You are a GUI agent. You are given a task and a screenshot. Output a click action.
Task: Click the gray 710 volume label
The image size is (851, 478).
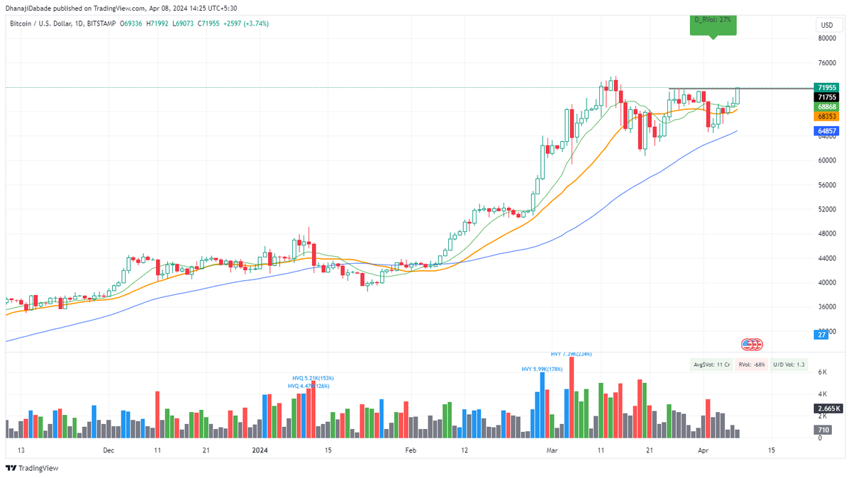(x=824, y=430)
